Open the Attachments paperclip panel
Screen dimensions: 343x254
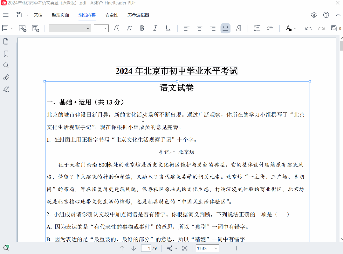point(6,77)
